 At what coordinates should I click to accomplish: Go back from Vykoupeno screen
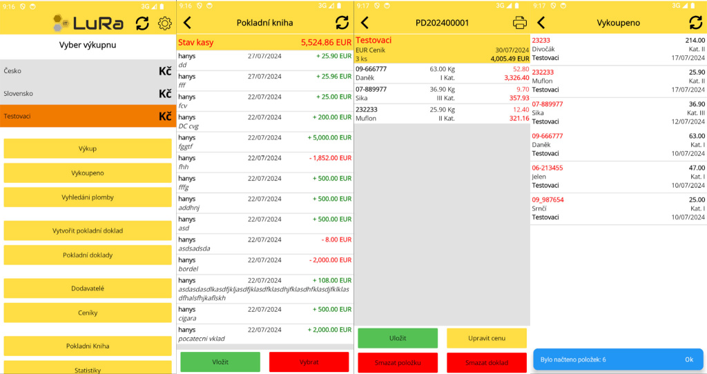tap(541, 23)
